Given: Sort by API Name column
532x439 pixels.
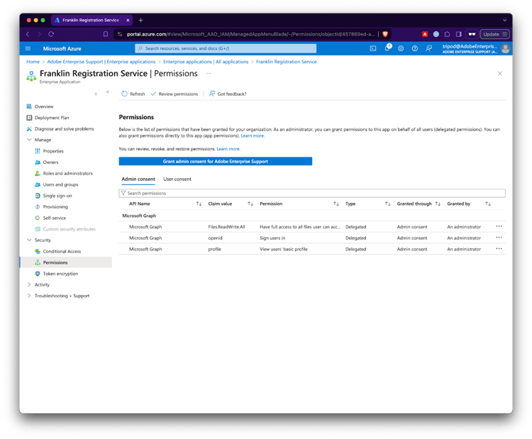Looking at the screenshot, I should pyautogui.click(x=199, y=204).
